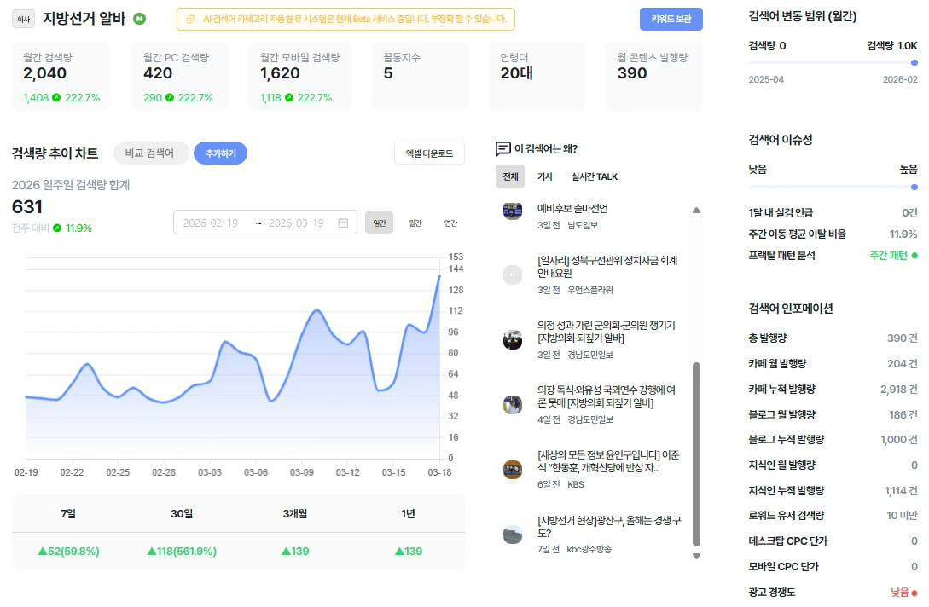The image size is (929, 607).
Task: Click the 추가하기 button
Action: click(220, 153)
